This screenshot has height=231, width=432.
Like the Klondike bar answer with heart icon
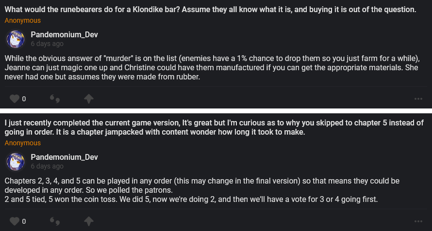tap(15, 99)
